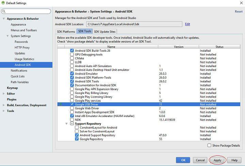Collapse the Appearance & Behavior tree node
Screen dimensions: 245x166
click(4, 19)
